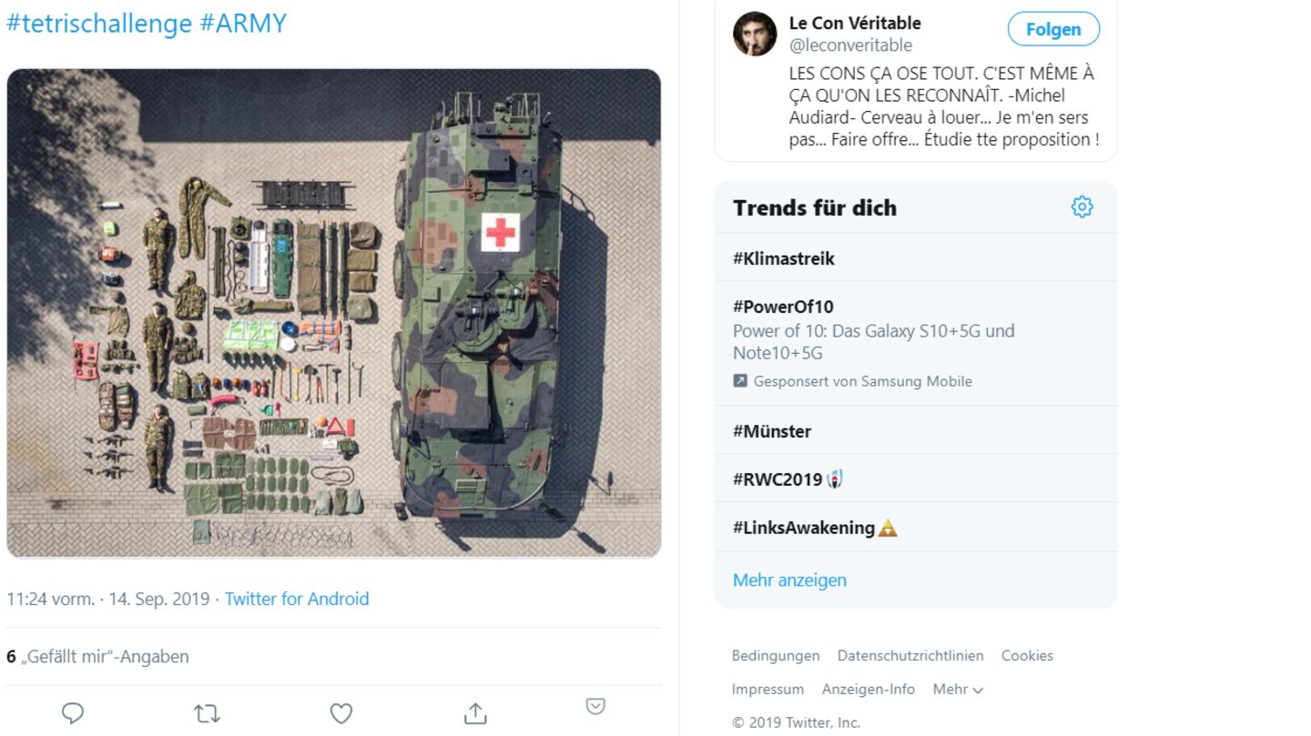
Task: Click the #ARMY hashtag link
Action: click(x=243, y=24)
